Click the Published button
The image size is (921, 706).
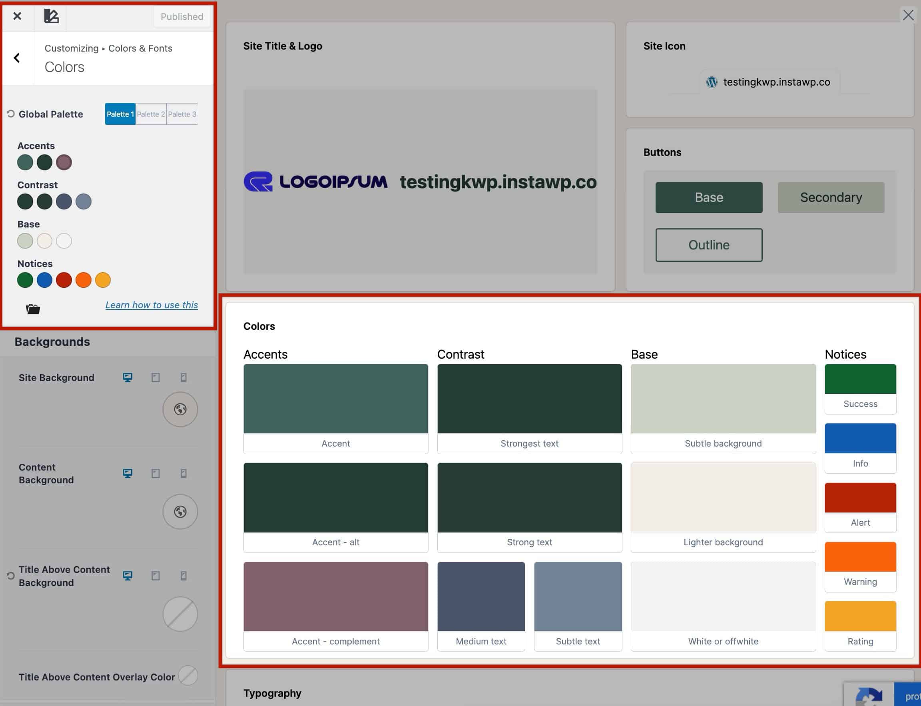181,16
